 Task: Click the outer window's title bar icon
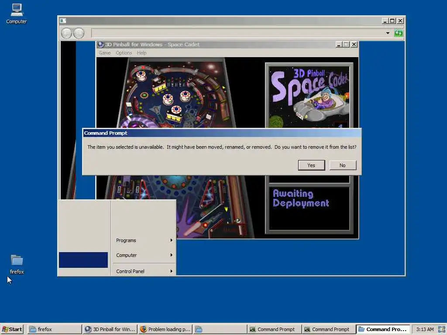click(63, 21)
